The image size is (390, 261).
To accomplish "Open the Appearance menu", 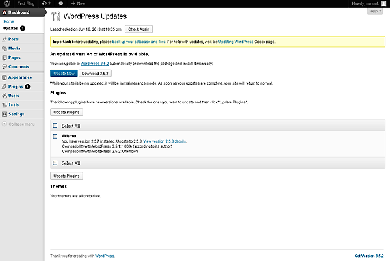I will 20,77.
